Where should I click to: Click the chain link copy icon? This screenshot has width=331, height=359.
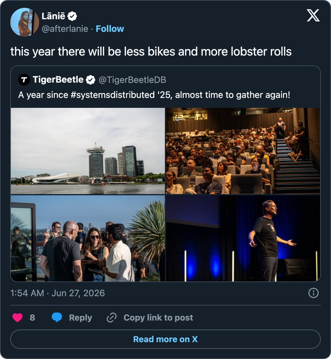click(x=112, y=318)
